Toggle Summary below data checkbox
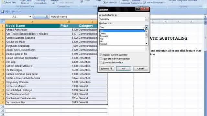The width and height of the screenshot is (207, 116). point(101,62)
